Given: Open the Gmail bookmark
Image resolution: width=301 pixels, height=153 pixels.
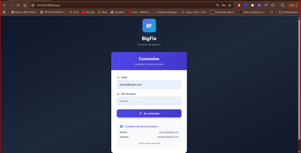Looking at the screenshot, I should (74, 12).
